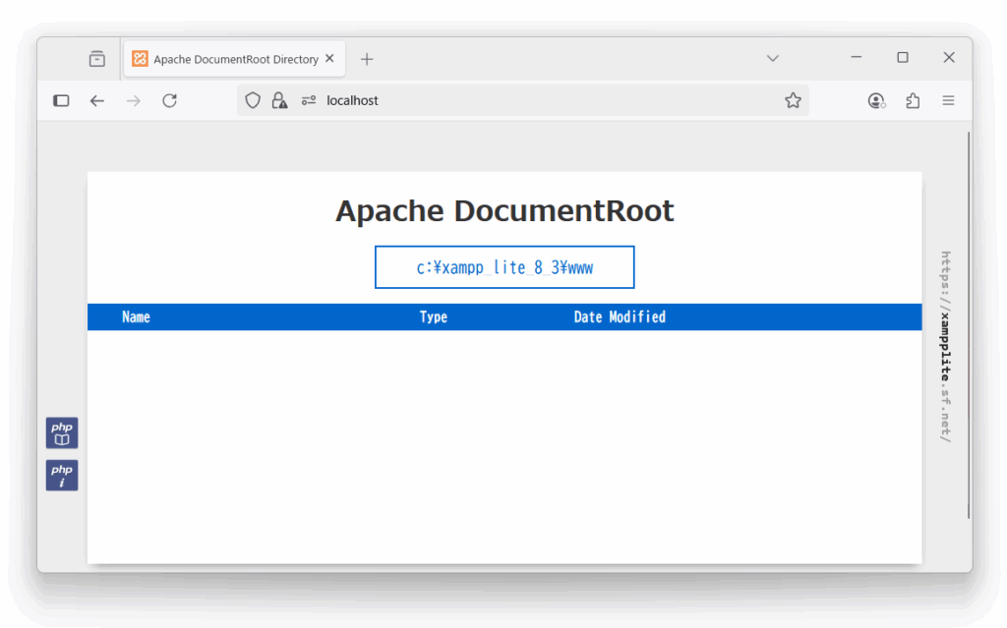Sort by the Date Modified column header
The height and width of the screenshot is (628, 1007).
(620, 317)
